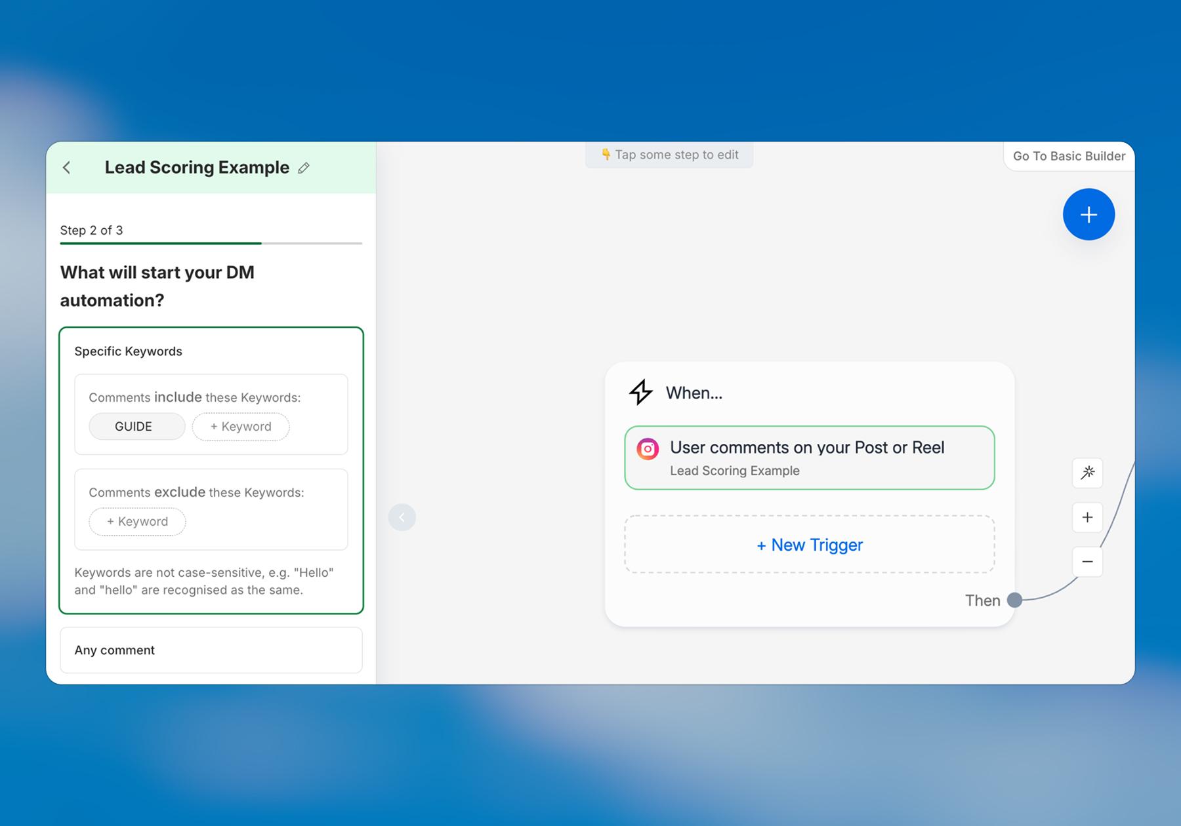This screenshot has height=826, width=1181.
Task: Click the case-sensitivity note text
Action: click(204, 581)
